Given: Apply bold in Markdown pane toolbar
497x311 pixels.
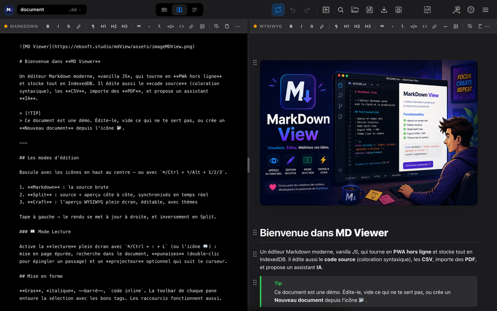Looking at the screenshot, I should point(48,27).
